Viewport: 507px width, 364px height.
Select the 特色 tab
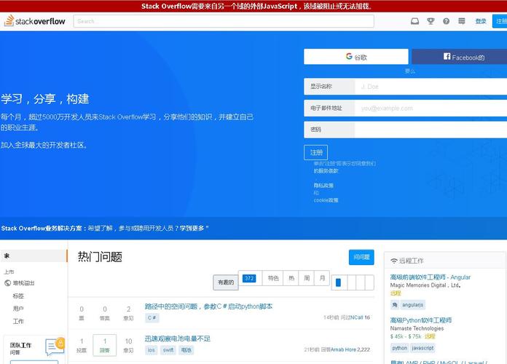point(273,278)
